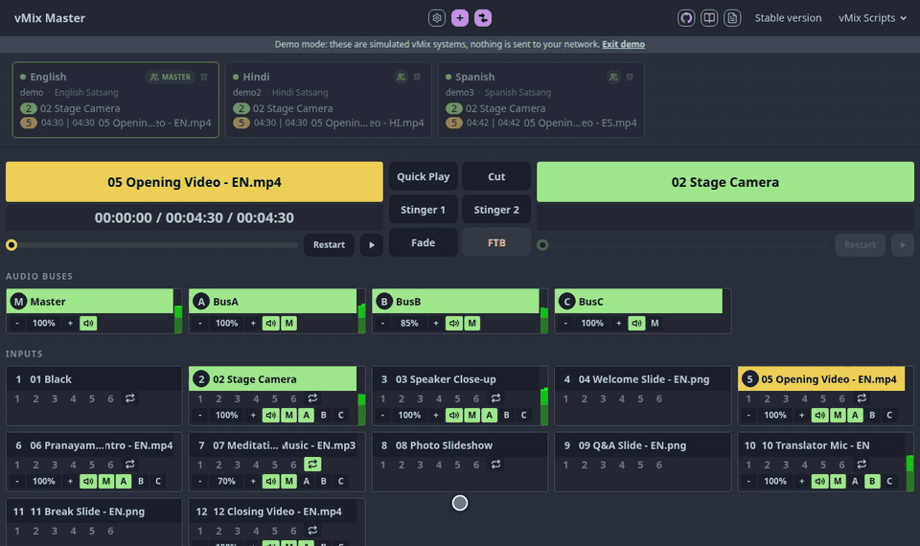The image size is (920, 546).
Task: Click the MASTER badge on English card
Action: pyautogui.click(x=171, y=77)
